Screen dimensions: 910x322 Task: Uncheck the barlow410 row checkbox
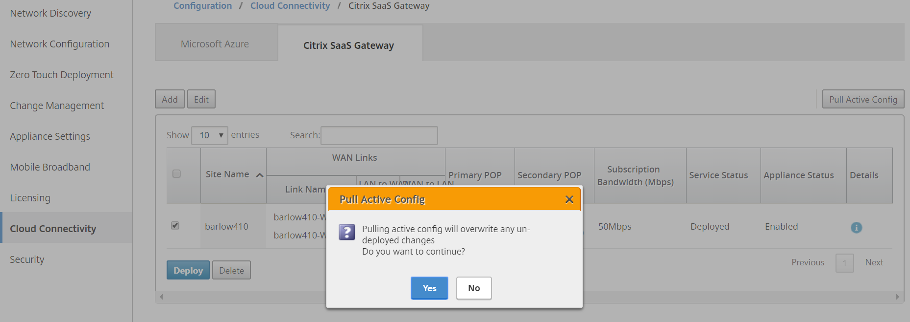[175, 226]
